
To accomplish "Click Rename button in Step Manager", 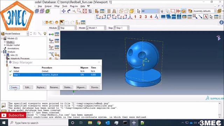I will tap(55, 87).
